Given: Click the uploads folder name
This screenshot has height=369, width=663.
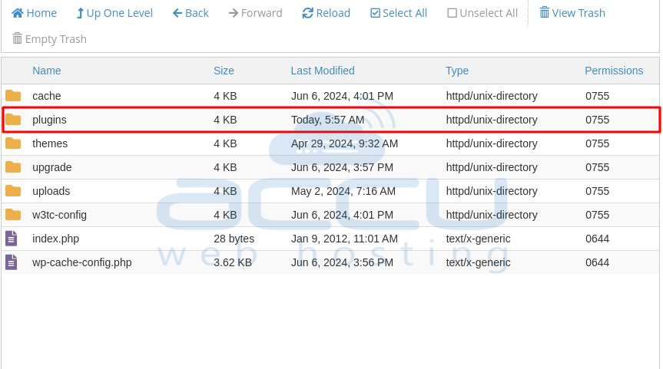Looking at the screenshot, I should [x=51, y=191].
